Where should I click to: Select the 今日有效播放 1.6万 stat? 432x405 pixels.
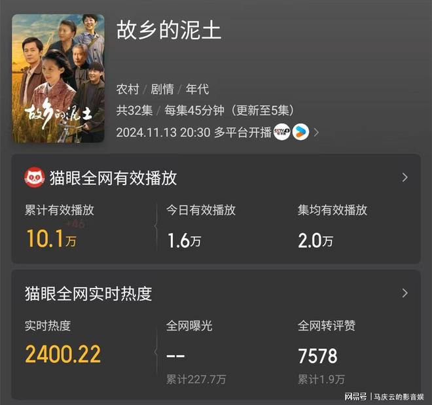185,241
